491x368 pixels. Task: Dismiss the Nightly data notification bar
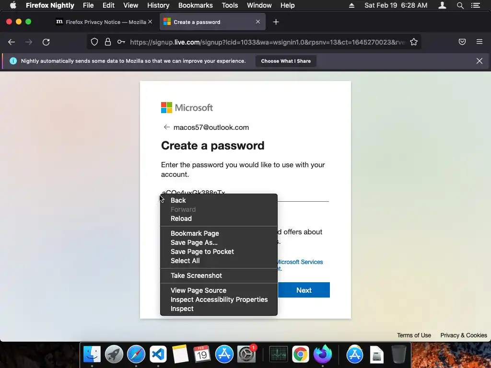point(479,61)
